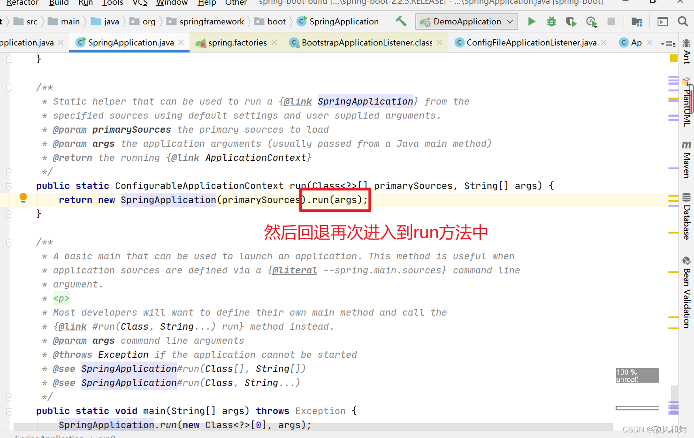Open the Help menu
This screenshot has width=694, height=438.
(x=206, y=3)
